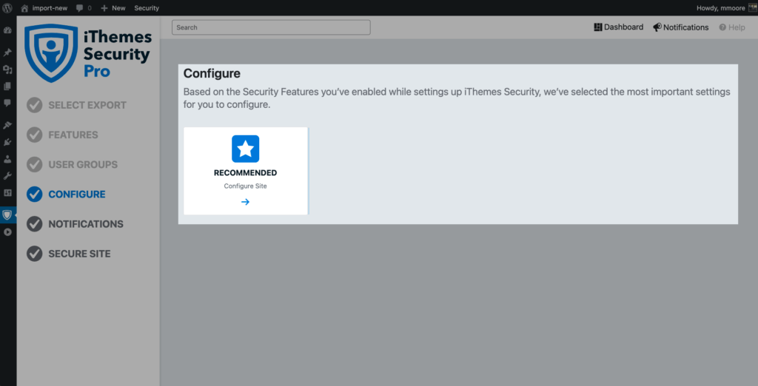Screen dimensions: 758x386
Task: Open the Comments sidebar icon
Action: [x=7, y=103]
